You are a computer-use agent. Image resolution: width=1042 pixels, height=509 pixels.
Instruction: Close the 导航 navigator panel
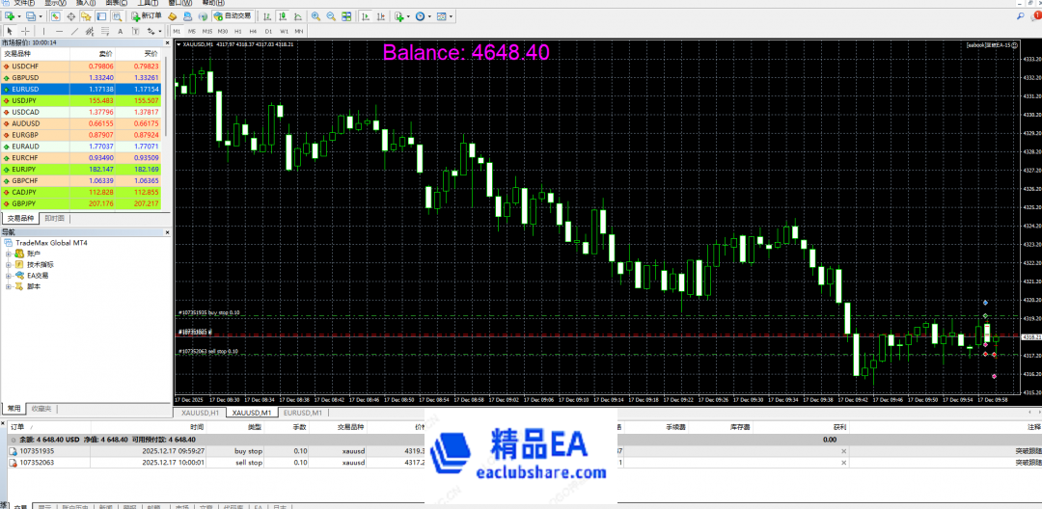(167, 232)
